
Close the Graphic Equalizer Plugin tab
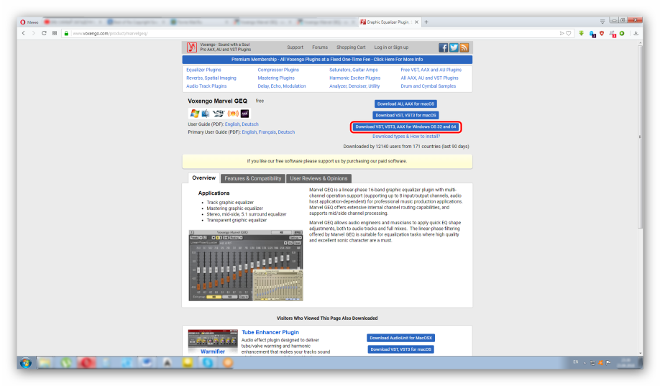(417, 22)
